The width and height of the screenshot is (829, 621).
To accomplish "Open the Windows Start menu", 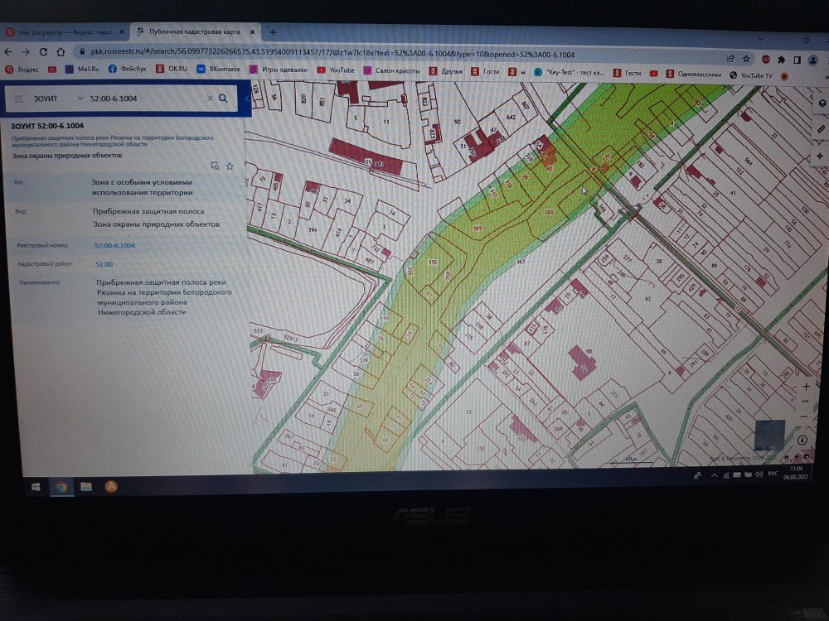I will [x=36, y=487].
